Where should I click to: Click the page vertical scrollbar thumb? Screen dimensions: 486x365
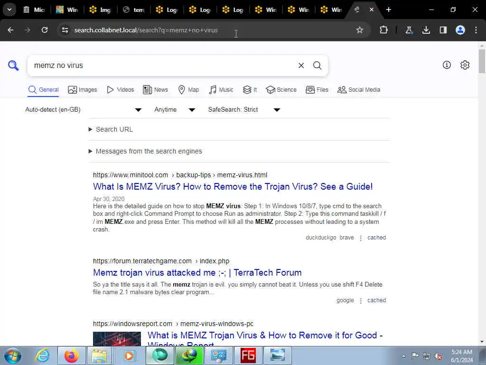tap(482, 61)
